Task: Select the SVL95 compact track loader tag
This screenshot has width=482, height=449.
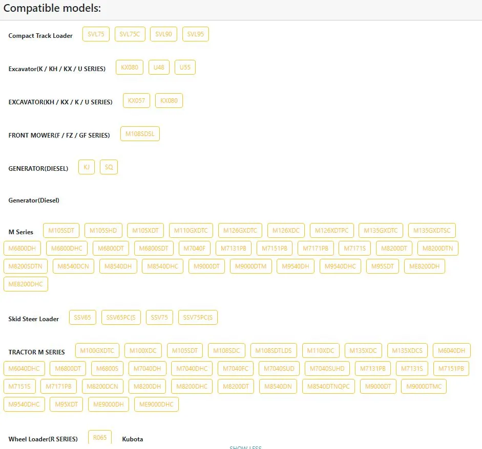Action: tap(195, 34)
